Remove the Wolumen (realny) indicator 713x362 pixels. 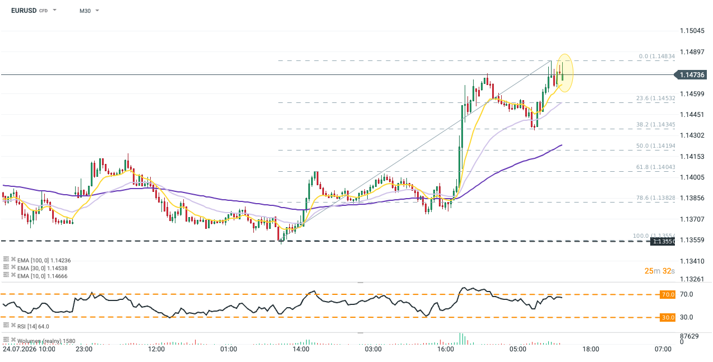click(13, 340)
